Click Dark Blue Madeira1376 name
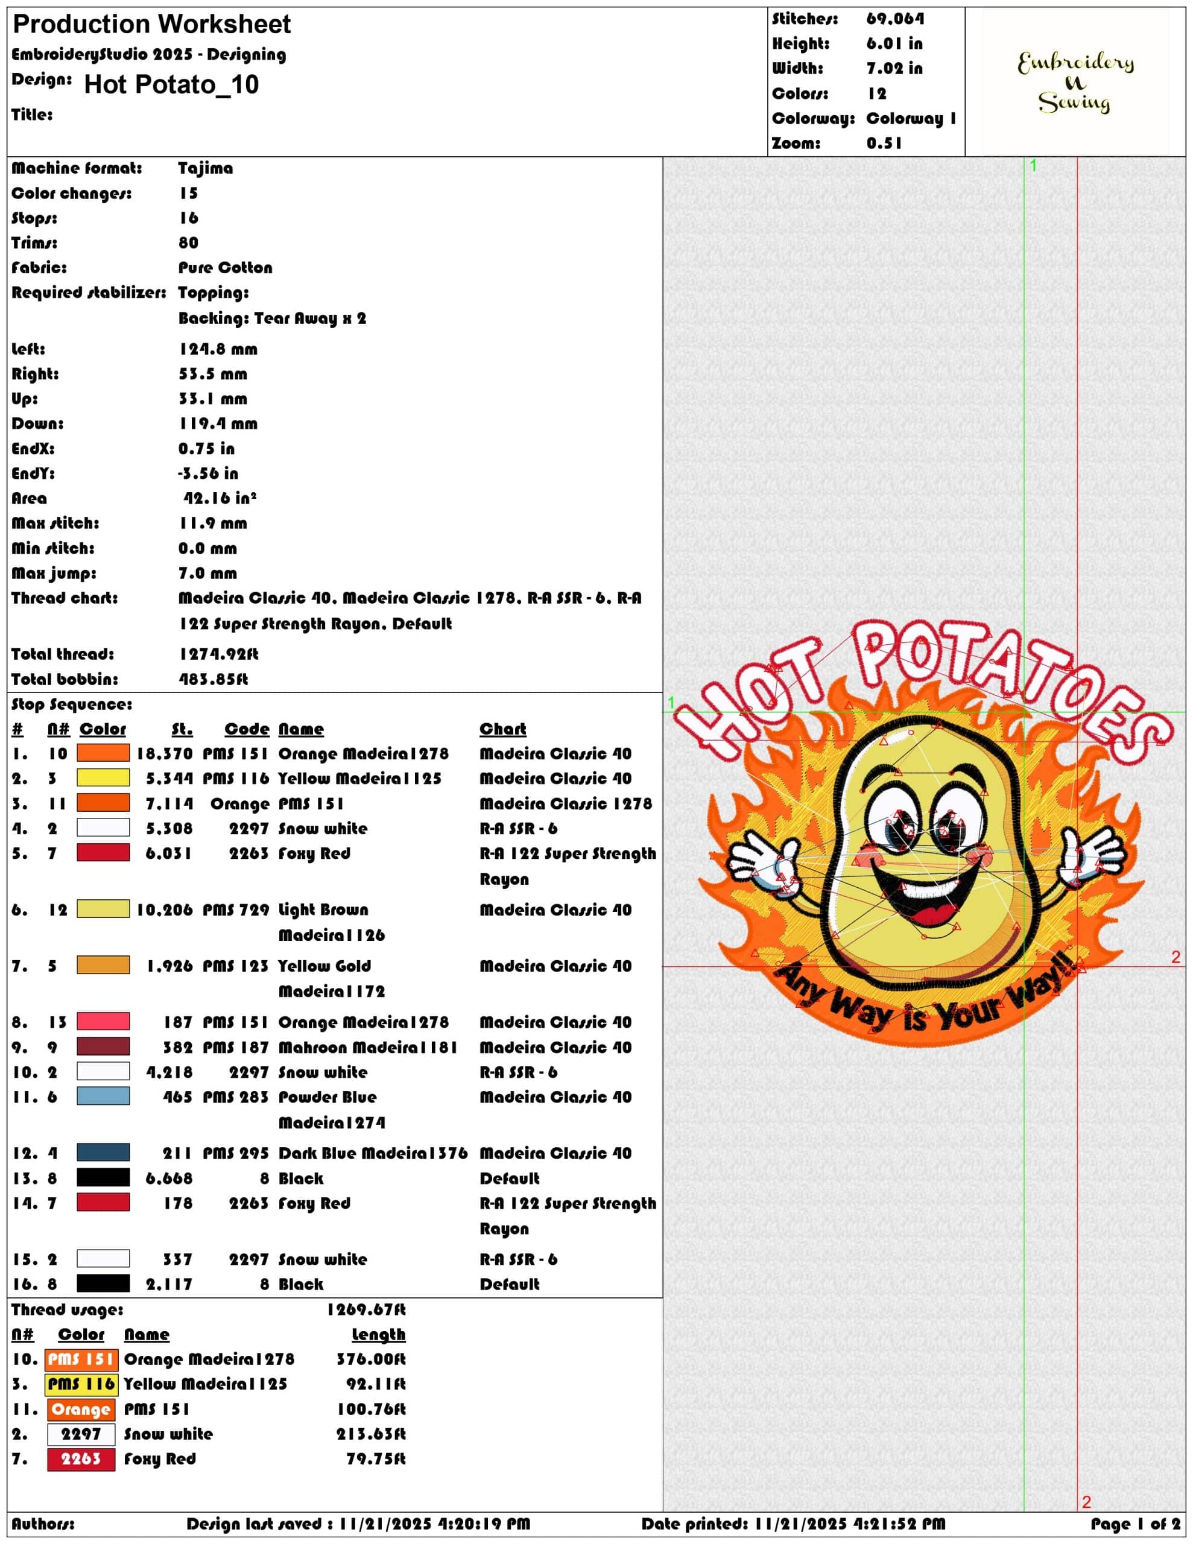Image resolution: width=1193 pixels, height=1544 pixels. point(373,1153)
